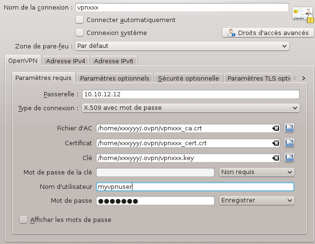Select the Sécurité optionnelle tab

[x=188, y=78]
